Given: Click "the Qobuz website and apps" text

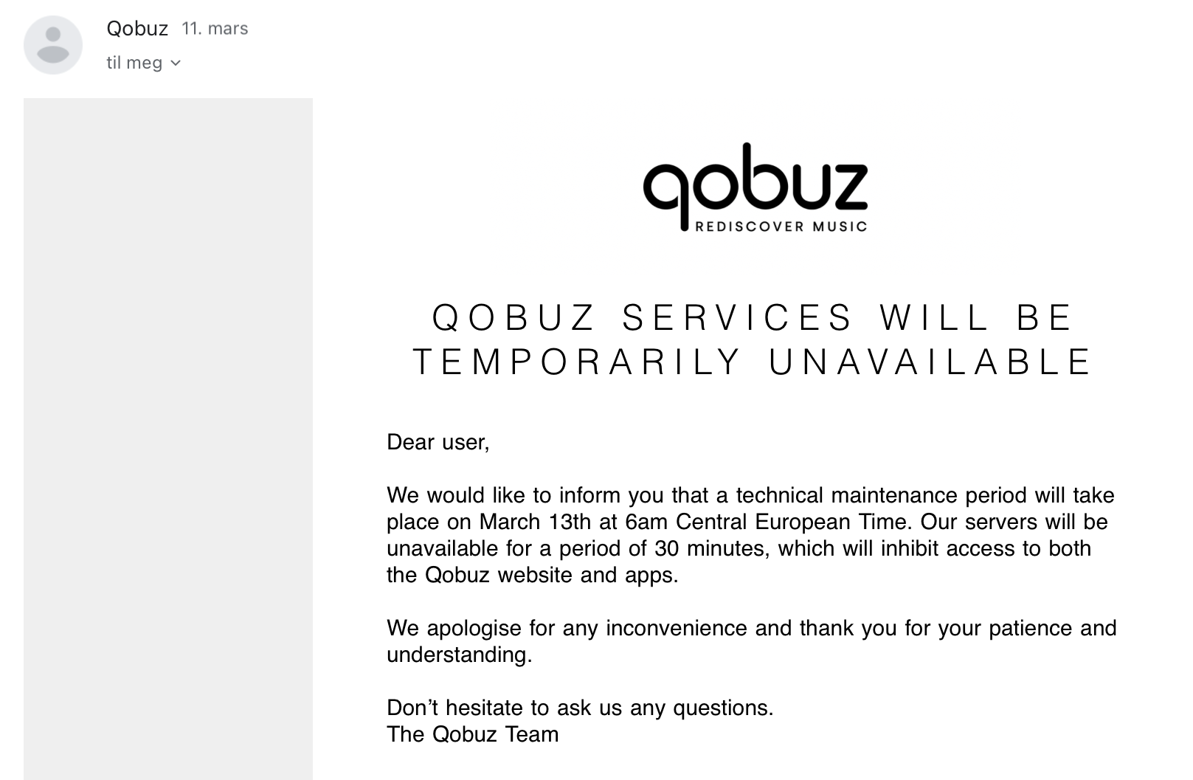Looking at the screenshot, I should 532,575.
